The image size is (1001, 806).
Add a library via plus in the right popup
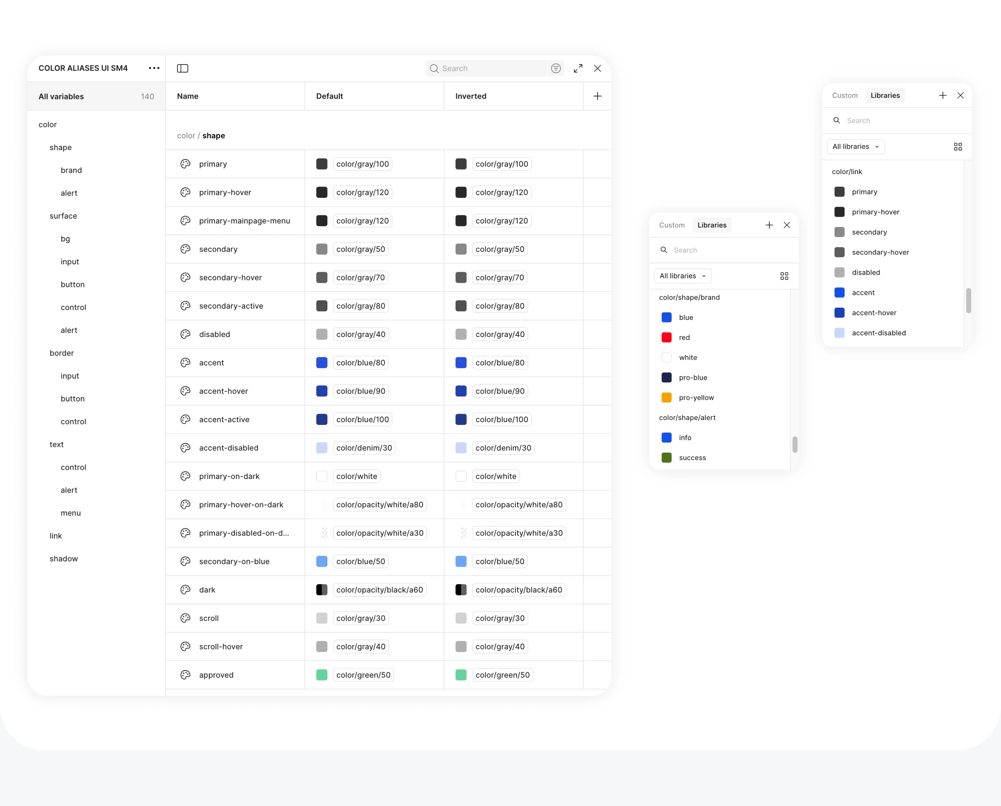click(943, 95)
